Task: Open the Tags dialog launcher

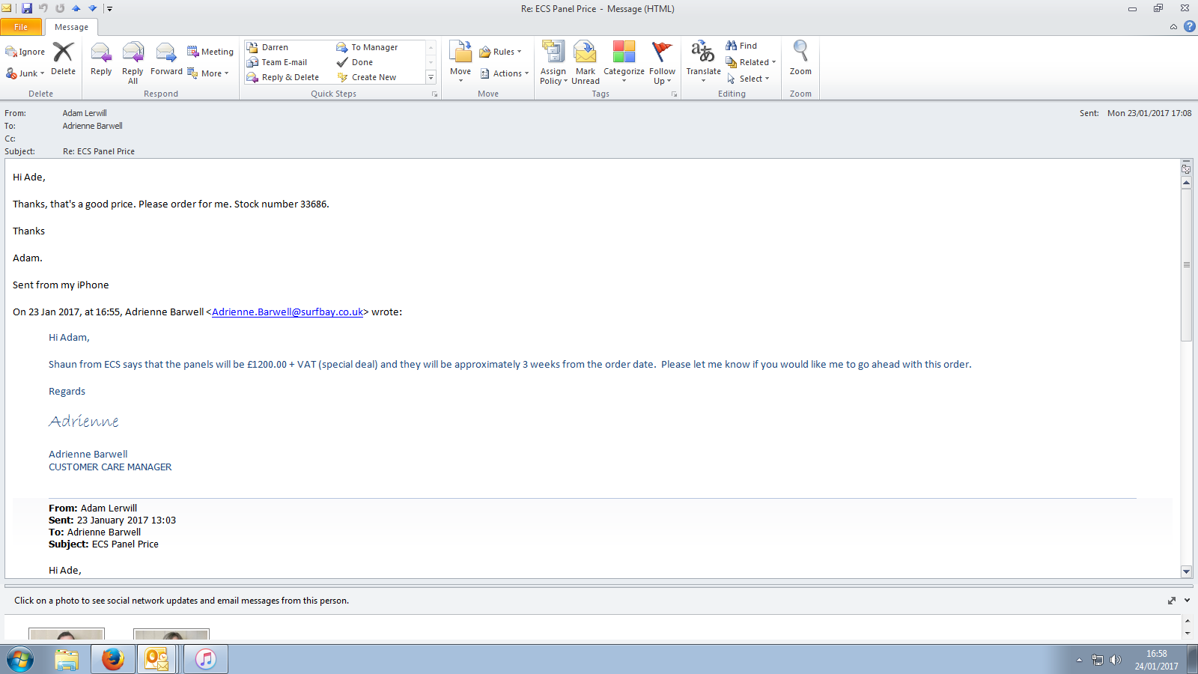Action: point(674,94)
